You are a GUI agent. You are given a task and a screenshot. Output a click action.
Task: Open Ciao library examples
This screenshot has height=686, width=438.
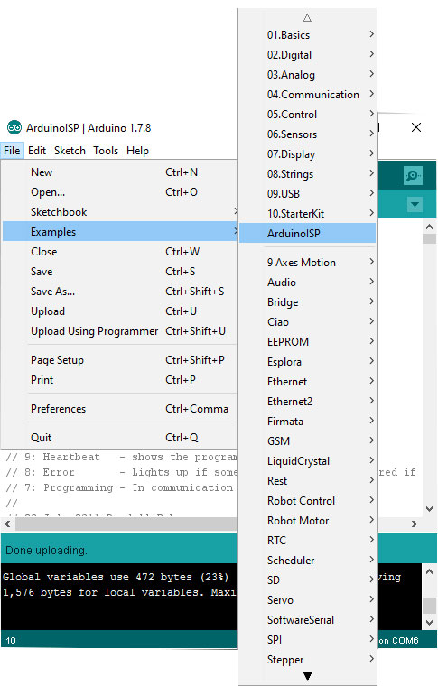[308, 322]
